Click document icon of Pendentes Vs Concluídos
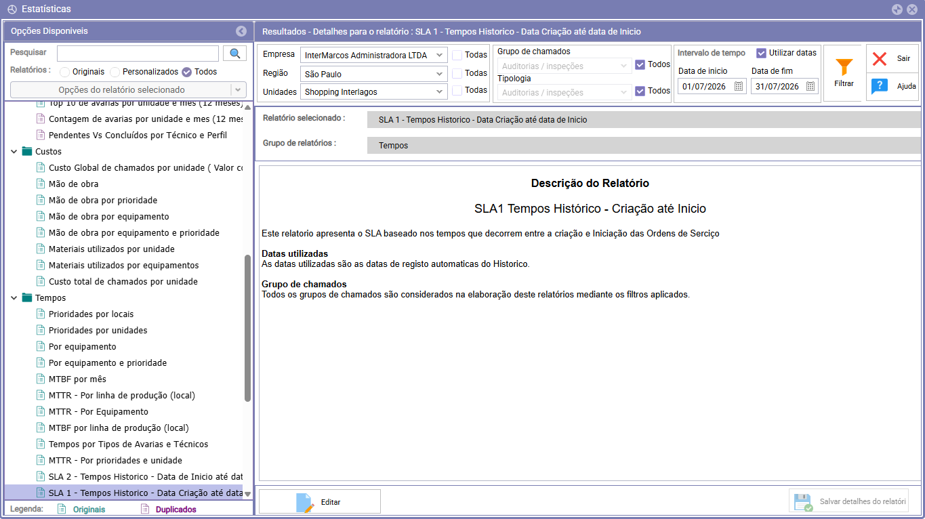This screenshot has width=925, height=519. pos(40,135)
